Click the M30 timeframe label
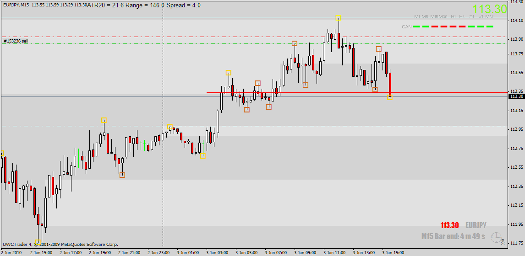 443,16
